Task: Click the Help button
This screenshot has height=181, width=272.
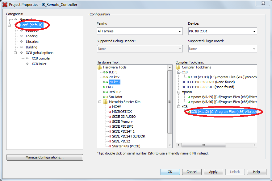Action: click(256, 172)
